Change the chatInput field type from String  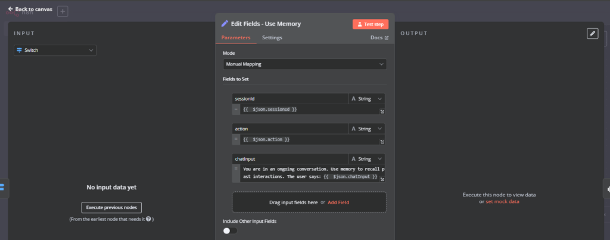pyautogui.click(x=367, y=159)
